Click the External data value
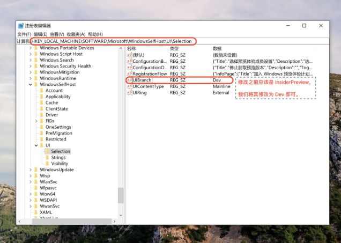 (x=221, y=93)
